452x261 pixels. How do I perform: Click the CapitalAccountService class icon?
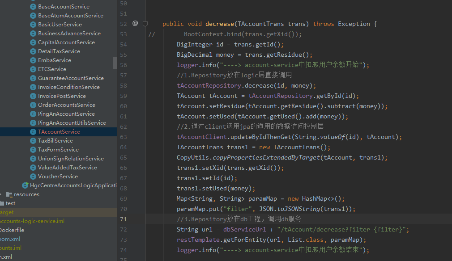pyautogui.click(x=33, y=42)
